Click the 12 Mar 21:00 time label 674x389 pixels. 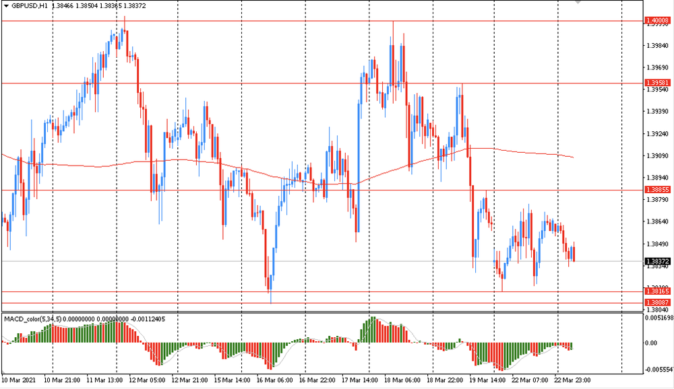coord(189,380)
